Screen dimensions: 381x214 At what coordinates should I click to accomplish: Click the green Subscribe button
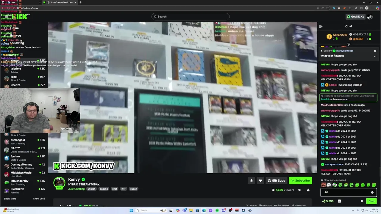pyautogui.click(x=300, y=180)
